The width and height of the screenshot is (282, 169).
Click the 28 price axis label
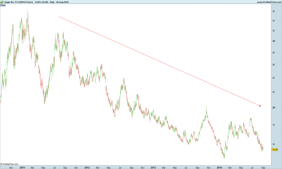[274, 52]
